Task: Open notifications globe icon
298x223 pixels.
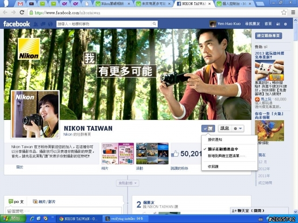Action: coord(50,24)
